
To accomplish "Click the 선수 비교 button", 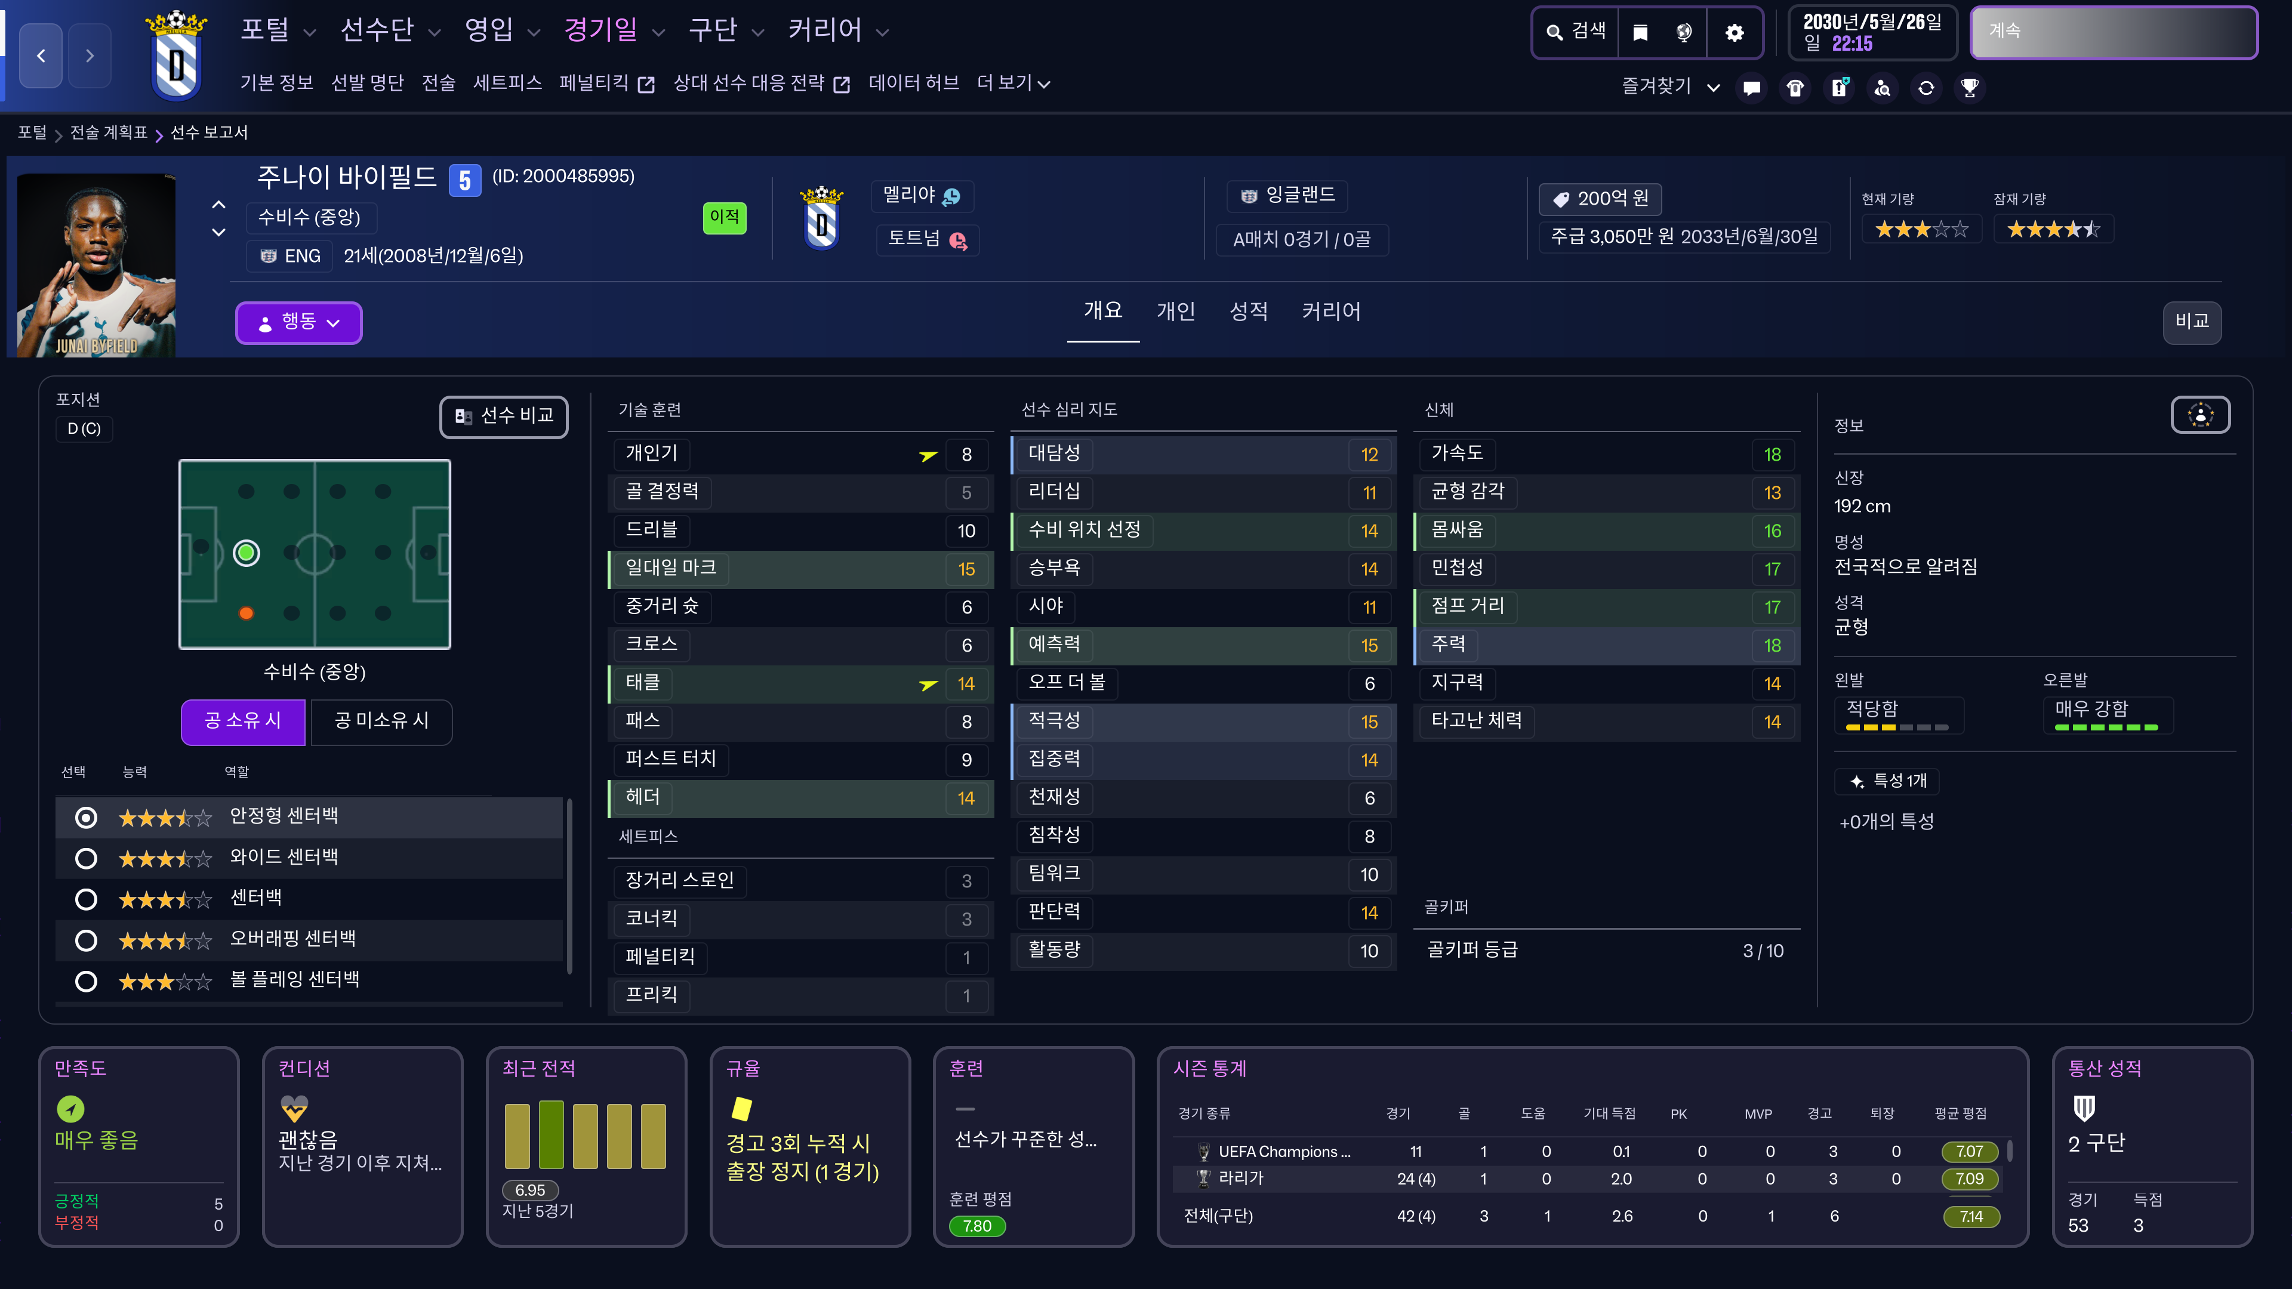I will (504, 417).
